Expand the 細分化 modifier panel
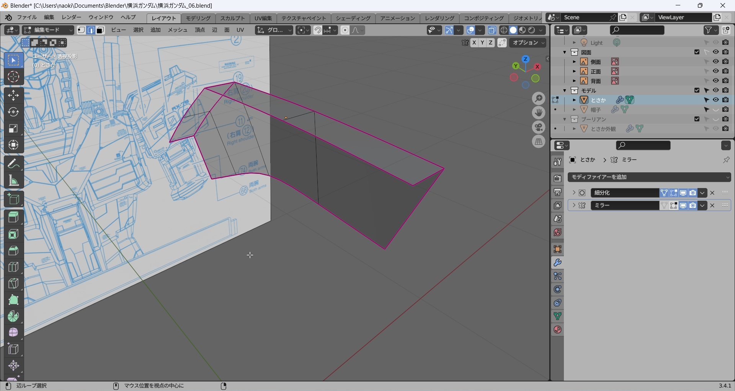735x391 pixels. [574, 193]
